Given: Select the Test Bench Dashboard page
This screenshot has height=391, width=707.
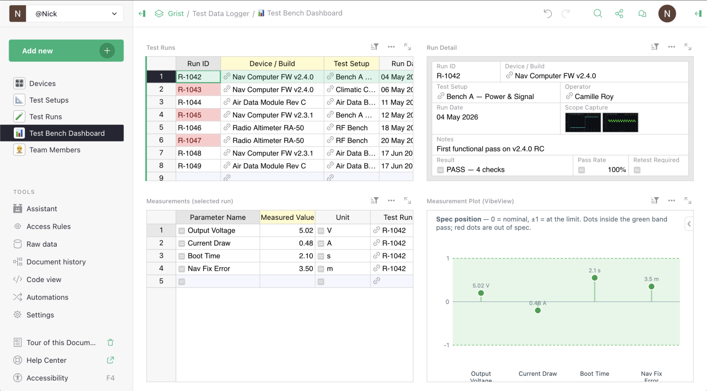Looking at the screenshot, I should (62, 133).
